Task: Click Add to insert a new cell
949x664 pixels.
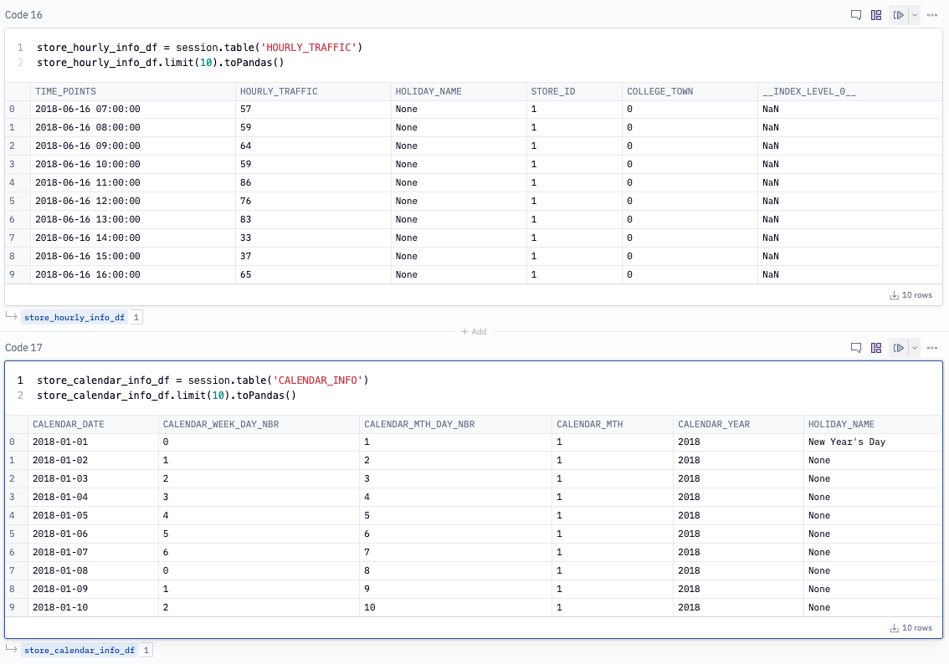Action: [474, 332]
